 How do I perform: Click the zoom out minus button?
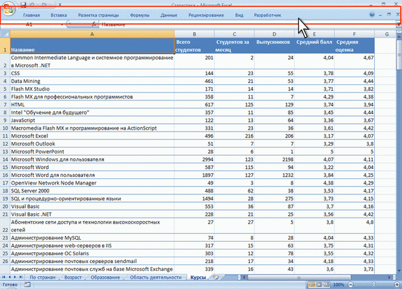point(351,284)
